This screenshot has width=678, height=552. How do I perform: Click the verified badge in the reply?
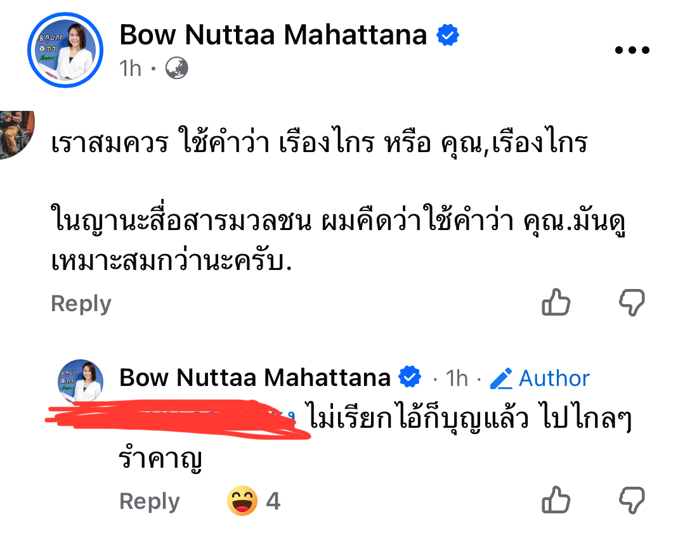[x=409, y=378]
